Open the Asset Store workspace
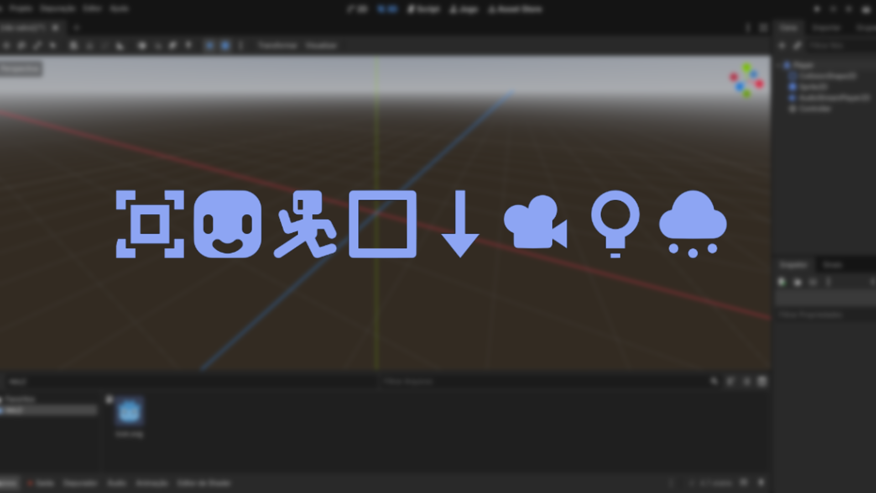This screenshot has height=493, width=876. 515,9
